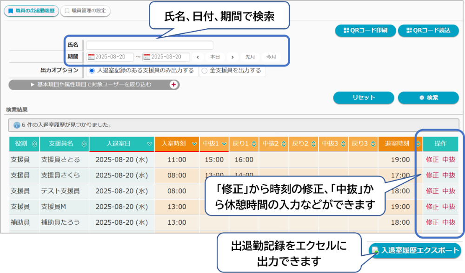Select 全支援員を出力する radio option

pos(205,71)
